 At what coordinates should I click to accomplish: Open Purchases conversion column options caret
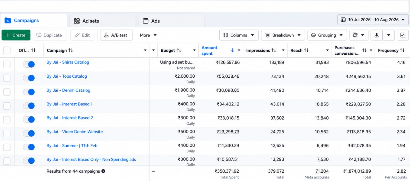pos(371,50)
